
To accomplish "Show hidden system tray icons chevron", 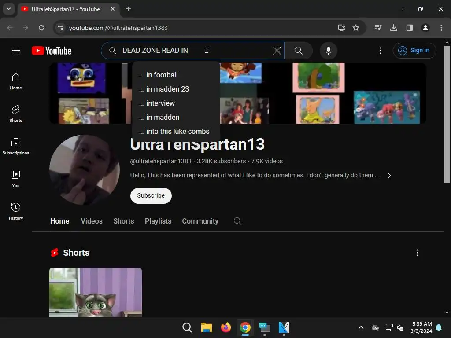I will [361, 327].
